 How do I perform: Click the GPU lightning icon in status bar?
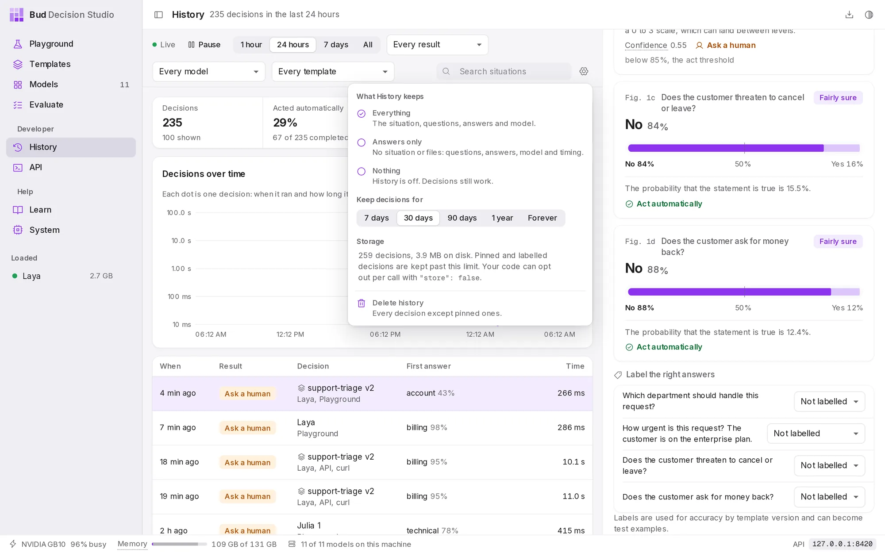point(13,544)
